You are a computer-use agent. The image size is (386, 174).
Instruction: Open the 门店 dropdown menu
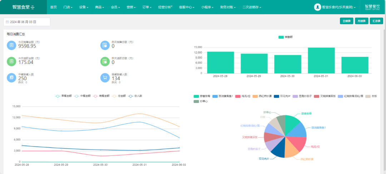pos(68,7)
